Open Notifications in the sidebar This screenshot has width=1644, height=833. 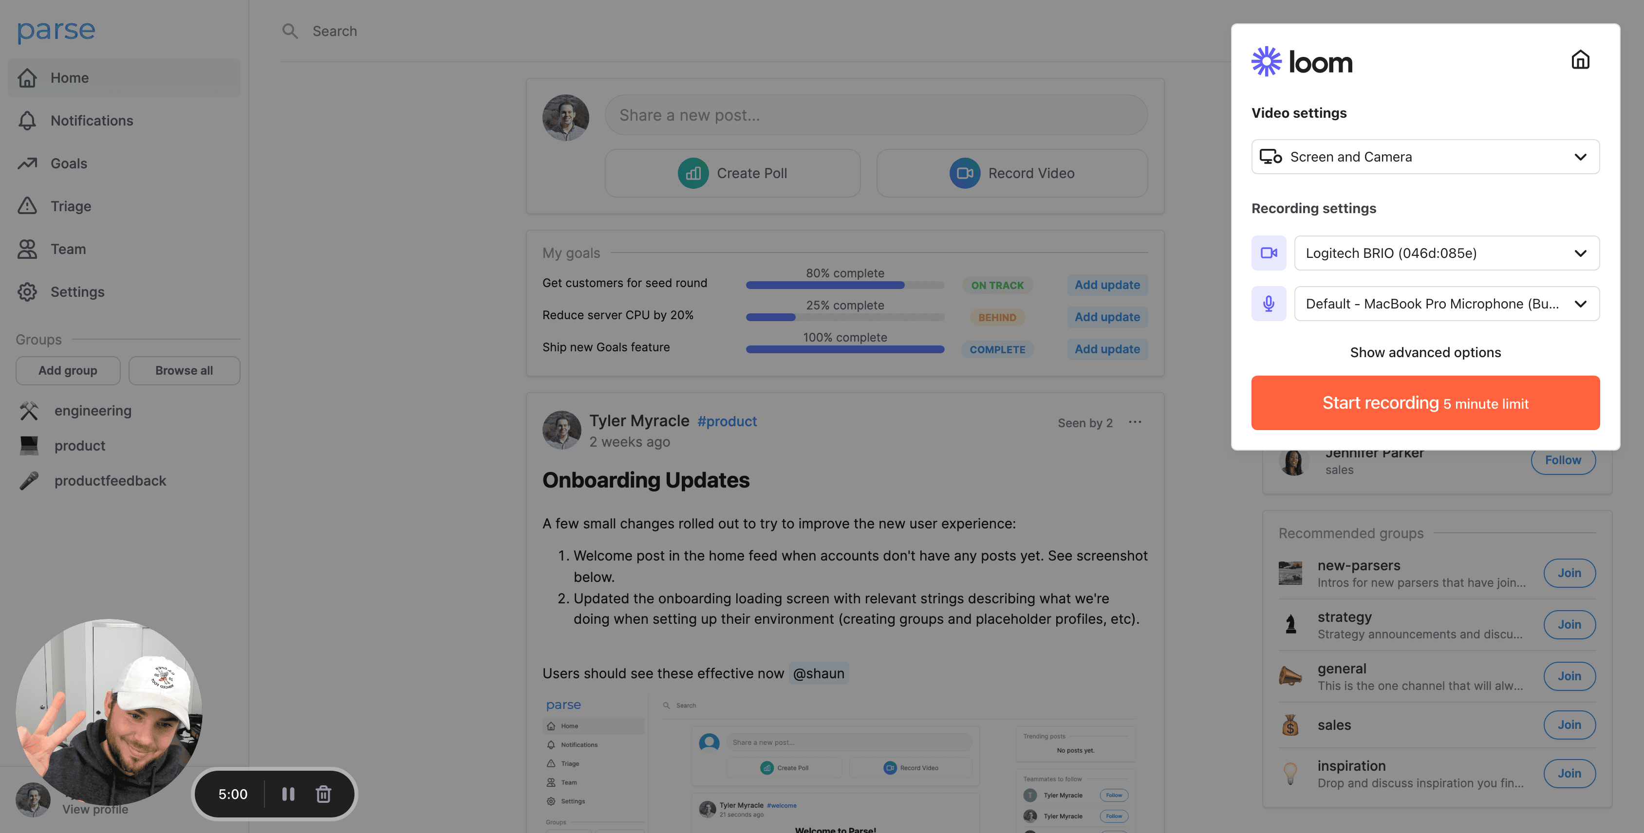(124, 121)
